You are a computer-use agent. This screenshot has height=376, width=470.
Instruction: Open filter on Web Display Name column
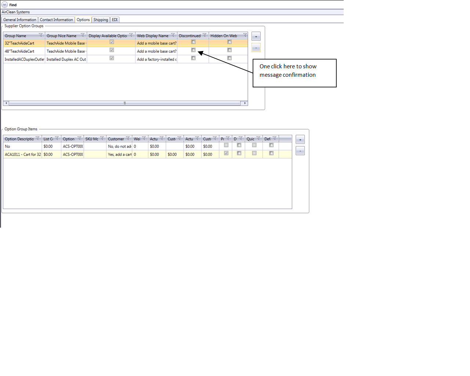(173, 36)
